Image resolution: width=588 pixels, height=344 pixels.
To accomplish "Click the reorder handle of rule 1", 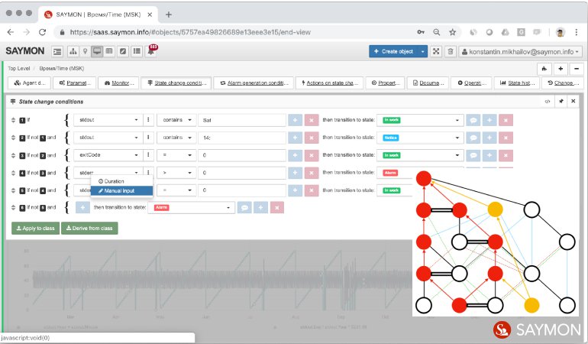I will (x=14, y=120).
